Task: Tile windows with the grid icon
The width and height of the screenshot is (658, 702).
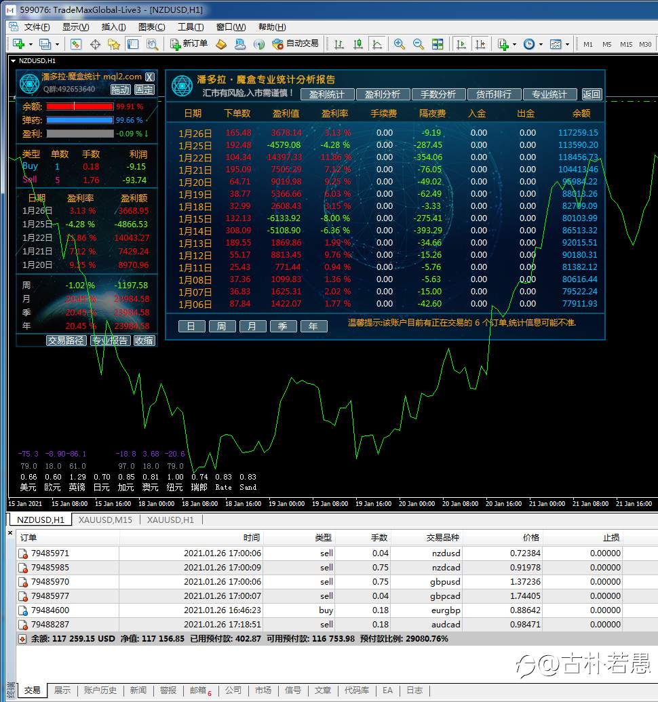Action: (x=438, y=44)
